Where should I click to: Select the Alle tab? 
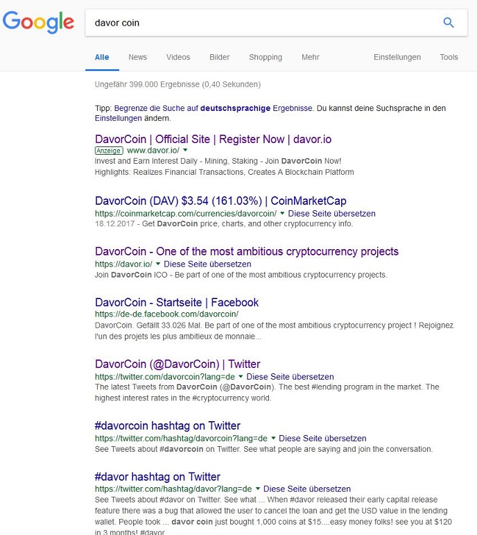click(x=102, y=58)
